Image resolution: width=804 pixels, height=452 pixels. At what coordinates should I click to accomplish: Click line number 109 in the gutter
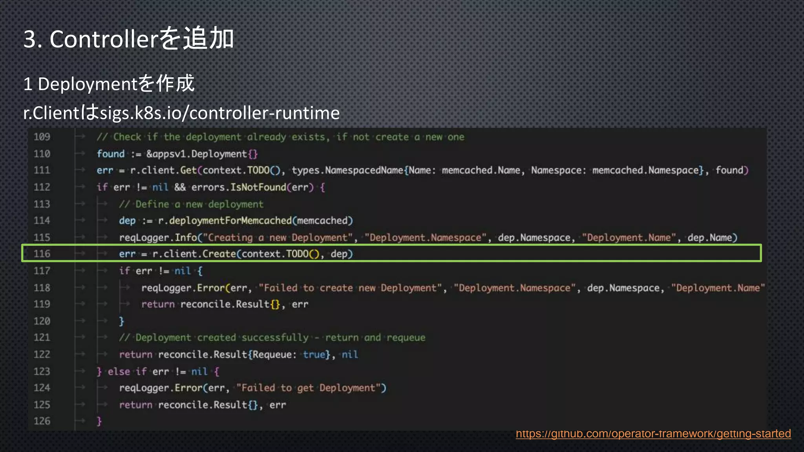pos(42,137)
